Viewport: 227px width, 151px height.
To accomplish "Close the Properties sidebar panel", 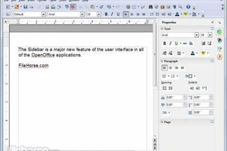I will [212, 22].
